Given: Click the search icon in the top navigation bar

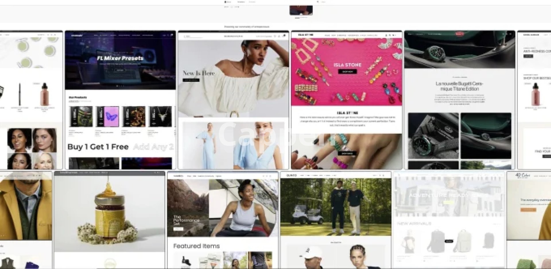Looking at the screenshot, I should tap(317, 2).
